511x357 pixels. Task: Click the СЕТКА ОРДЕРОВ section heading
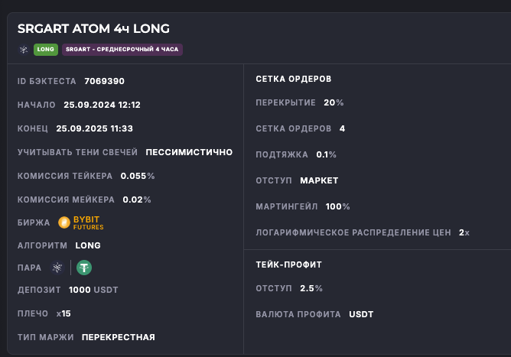(x=293, y=79)
